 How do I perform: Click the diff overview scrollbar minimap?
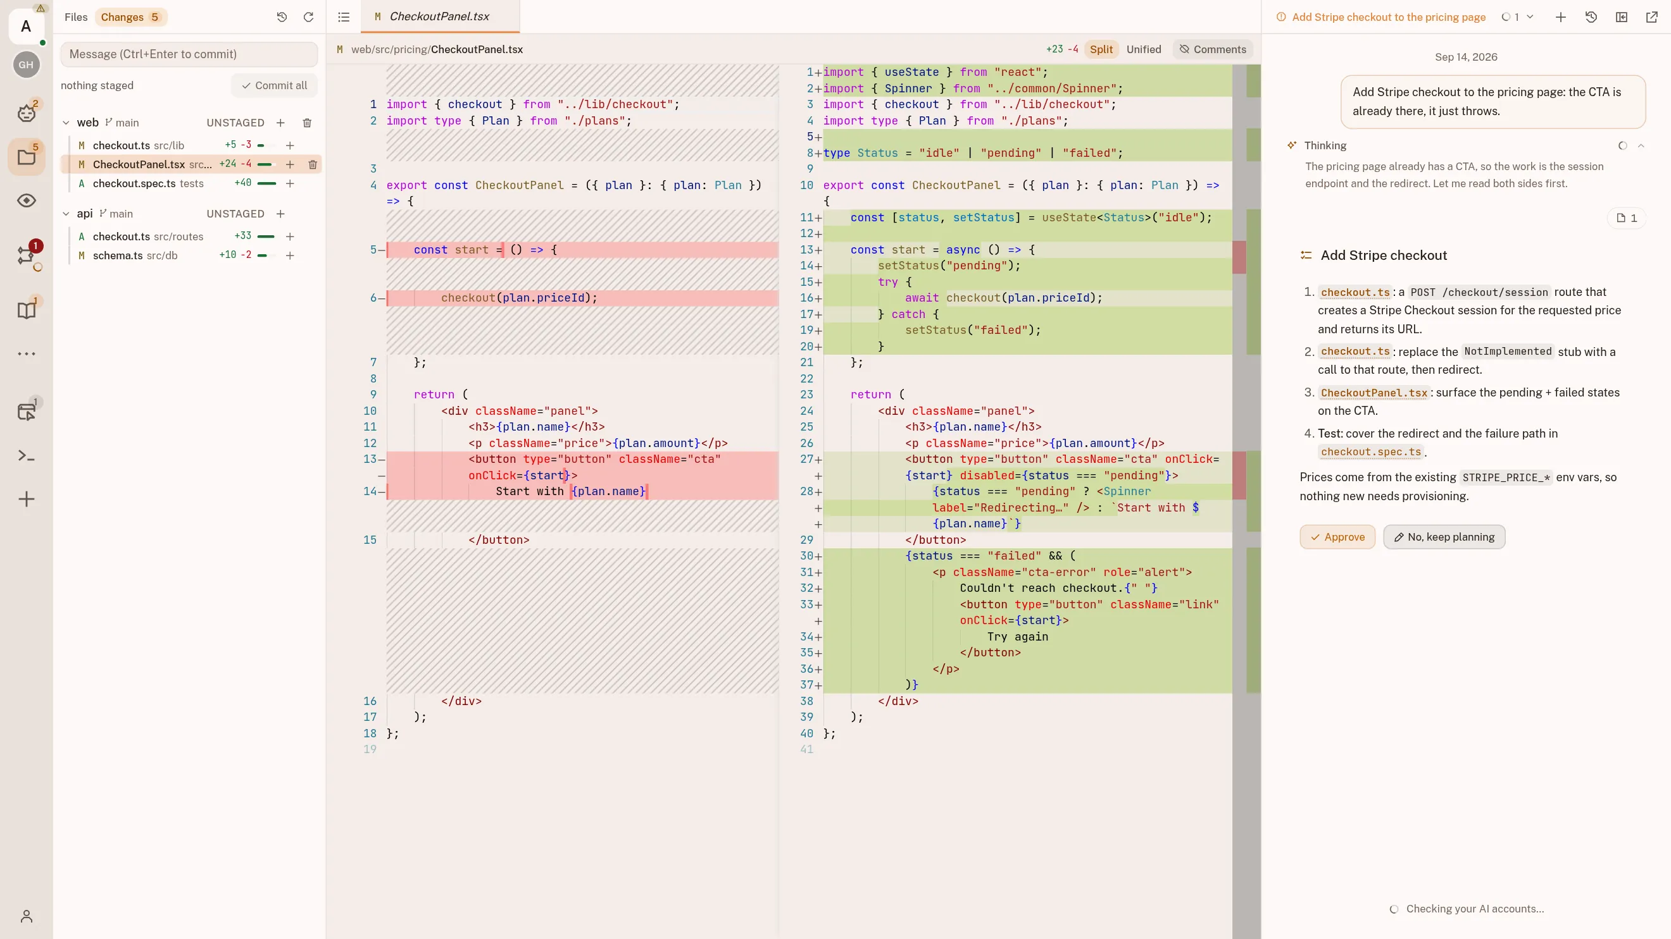[x=1246, y=501]
